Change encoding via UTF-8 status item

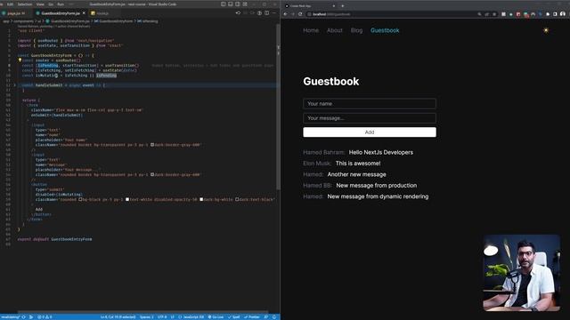[162, 316]
